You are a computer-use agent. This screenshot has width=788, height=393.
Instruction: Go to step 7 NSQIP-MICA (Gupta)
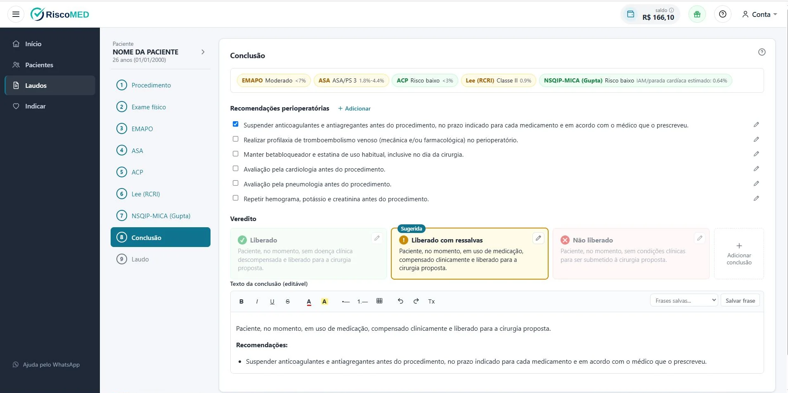[x=161, y=216]
